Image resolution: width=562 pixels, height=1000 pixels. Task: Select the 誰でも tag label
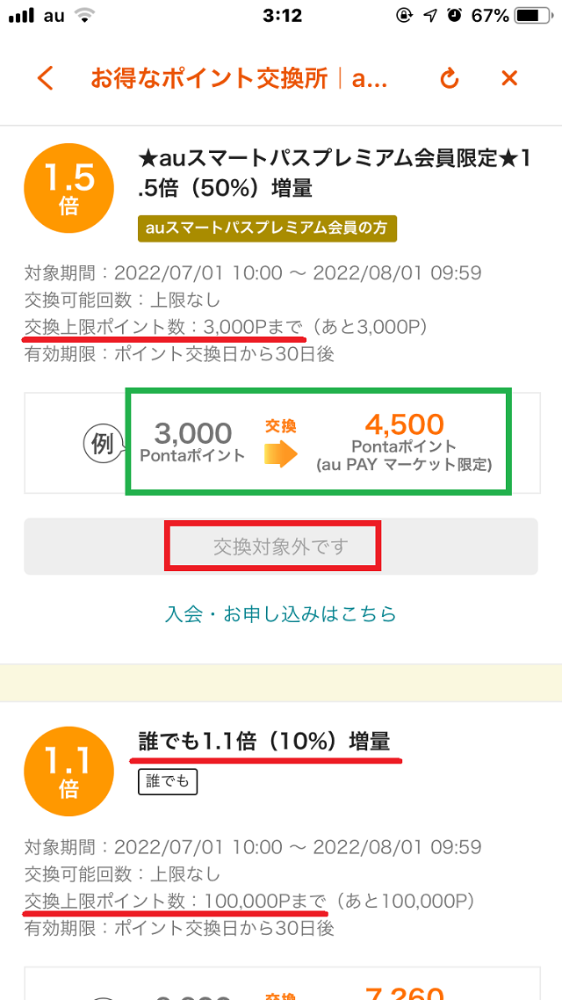point(168,782)
